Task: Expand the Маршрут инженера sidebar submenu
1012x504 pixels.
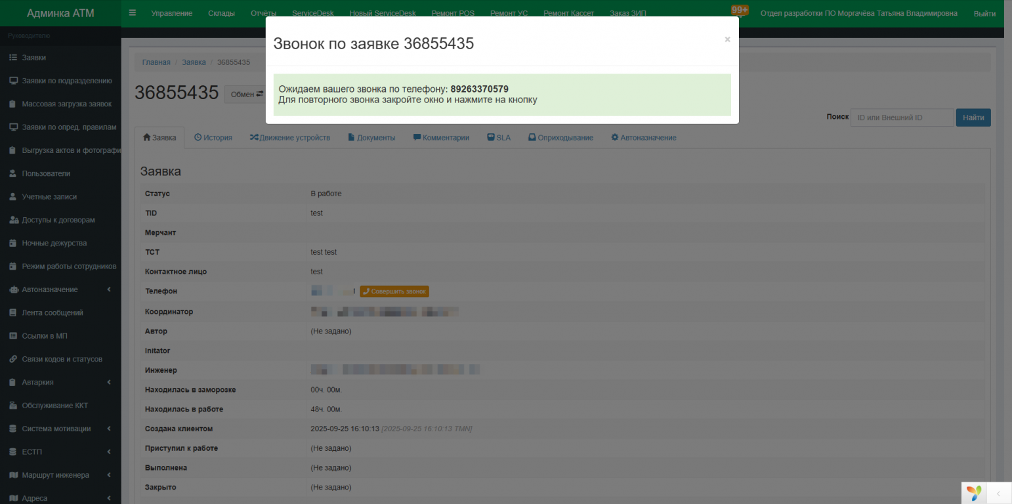Action: pyautogui.click(x=109, y=475)
